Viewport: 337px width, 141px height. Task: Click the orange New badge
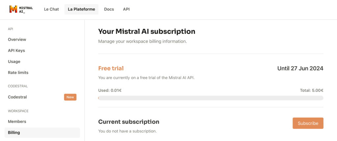[70, 97]
